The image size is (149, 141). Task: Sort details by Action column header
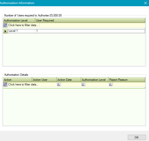[x=17, y=80]
